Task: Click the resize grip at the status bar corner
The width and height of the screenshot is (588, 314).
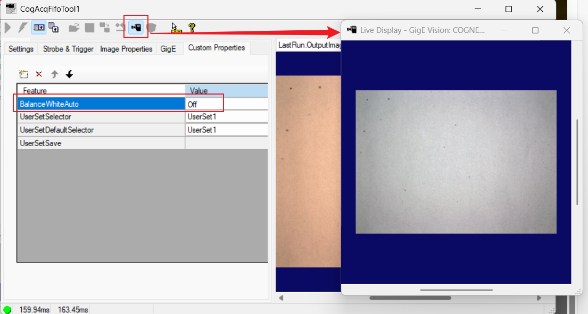Action: pos(551,310)
